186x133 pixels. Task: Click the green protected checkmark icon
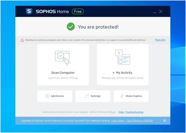[x=71, y=26]
